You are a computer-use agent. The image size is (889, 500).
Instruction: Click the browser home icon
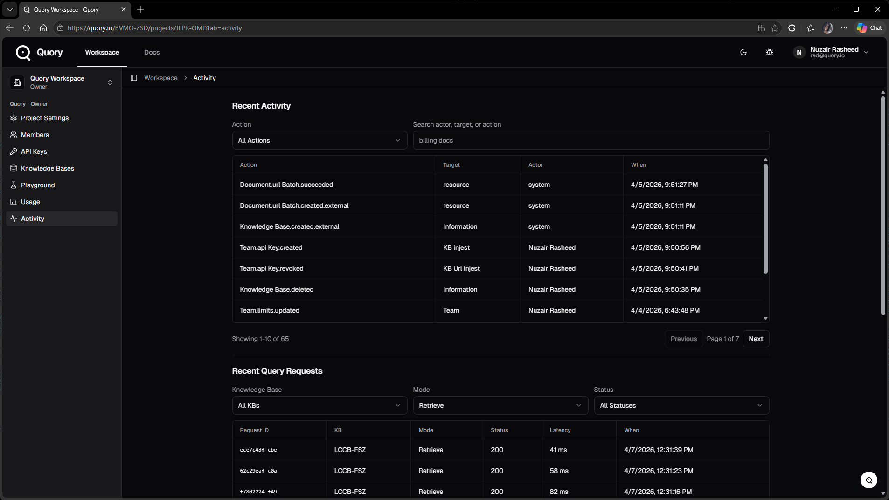coord(43,28)
